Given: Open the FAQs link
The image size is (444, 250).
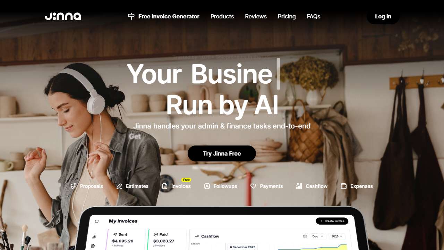Looking at the screenshot, I should point(314,16).
